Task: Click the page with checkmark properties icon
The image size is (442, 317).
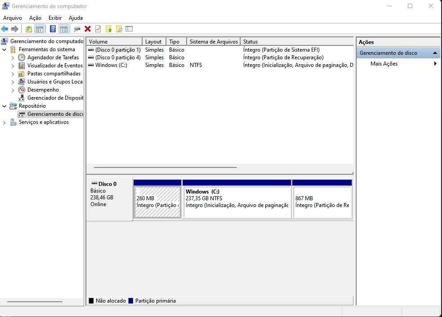Action: tap(98, 29)
